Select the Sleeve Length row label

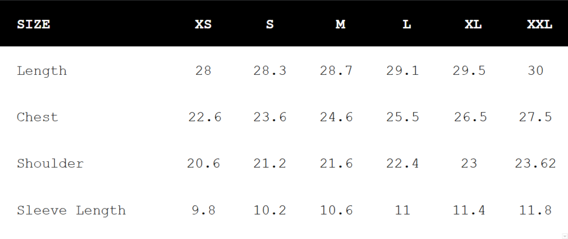(71, 211)
